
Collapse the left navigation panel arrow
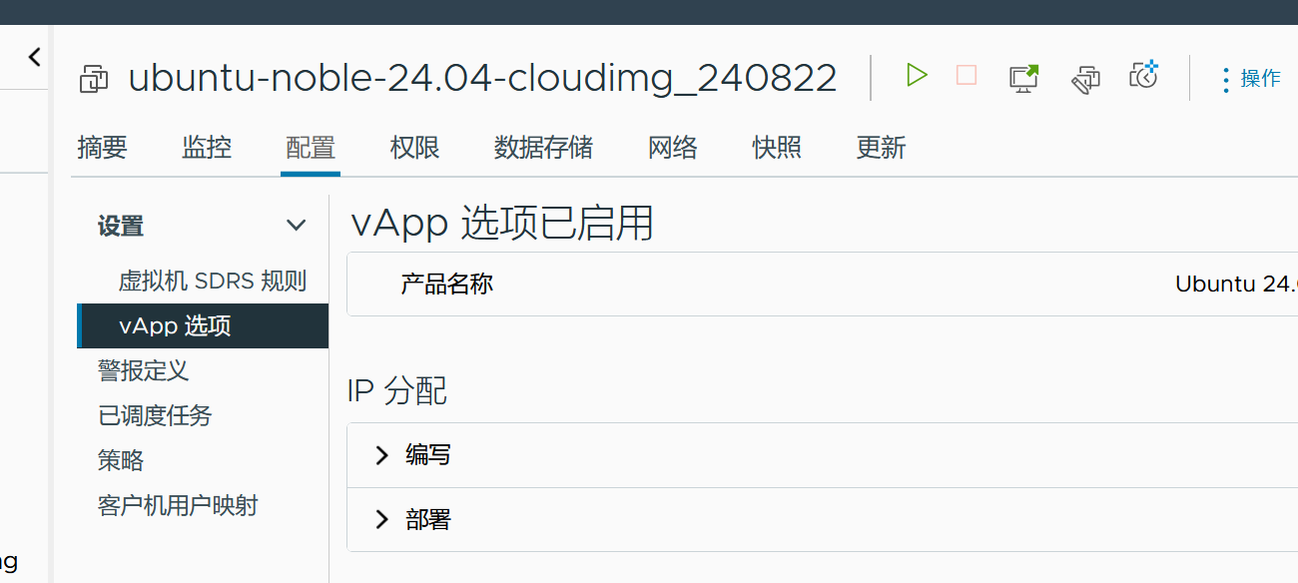(35, 57)
